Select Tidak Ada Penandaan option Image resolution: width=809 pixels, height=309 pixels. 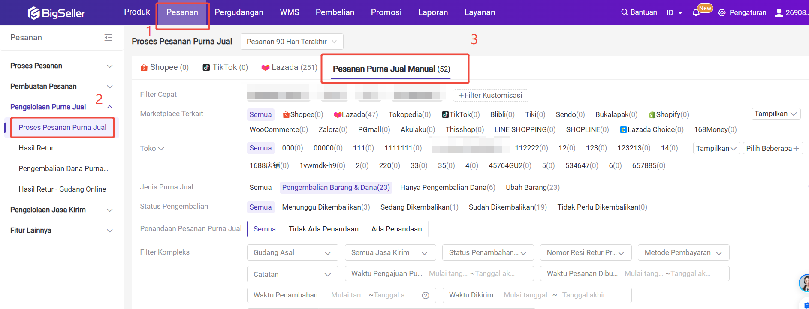pyautogui.click(x=323, y=229)
